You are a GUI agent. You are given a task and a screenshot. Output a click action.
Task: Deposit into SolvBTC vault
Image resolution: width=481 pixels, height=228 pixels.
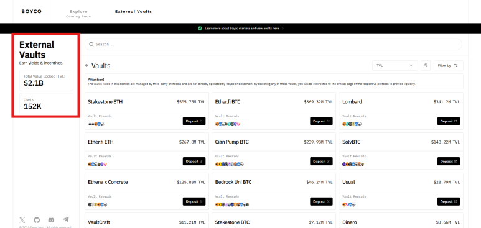pos(449,161)
